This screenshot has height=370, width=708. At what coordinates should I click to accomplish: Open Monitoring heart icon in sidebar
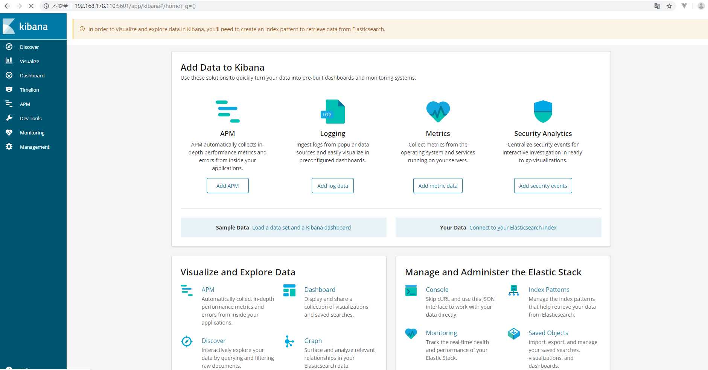tap(9, 132)
